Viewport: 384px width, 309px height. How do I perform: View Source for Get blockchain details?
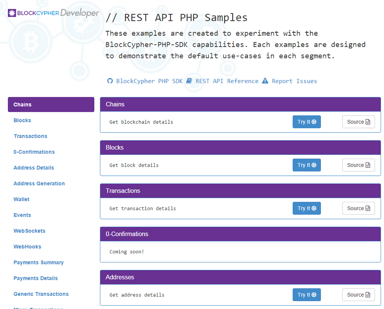coord(358,122)
